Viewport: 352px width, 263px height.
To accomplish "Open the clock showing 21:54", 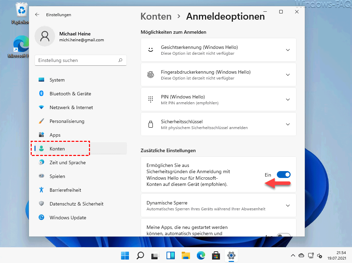I will pos(336,255).
